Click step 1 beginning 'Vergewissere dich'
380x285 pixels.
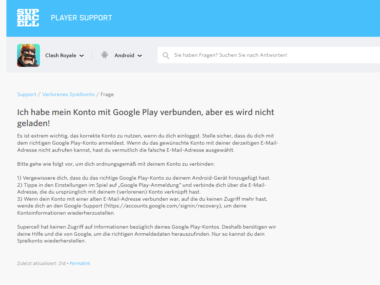tap(144, 177)
